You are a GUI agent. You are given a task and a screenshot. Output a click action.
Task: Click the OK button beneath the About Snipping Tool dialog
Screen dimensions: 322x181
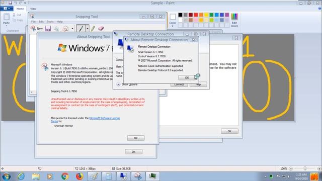(x=133, y=152)
